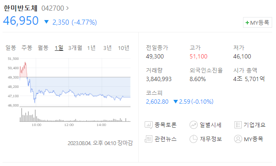Click the MY종목 person icon
276x166 pixels.
pyautogui.click(x=238, y=139)
